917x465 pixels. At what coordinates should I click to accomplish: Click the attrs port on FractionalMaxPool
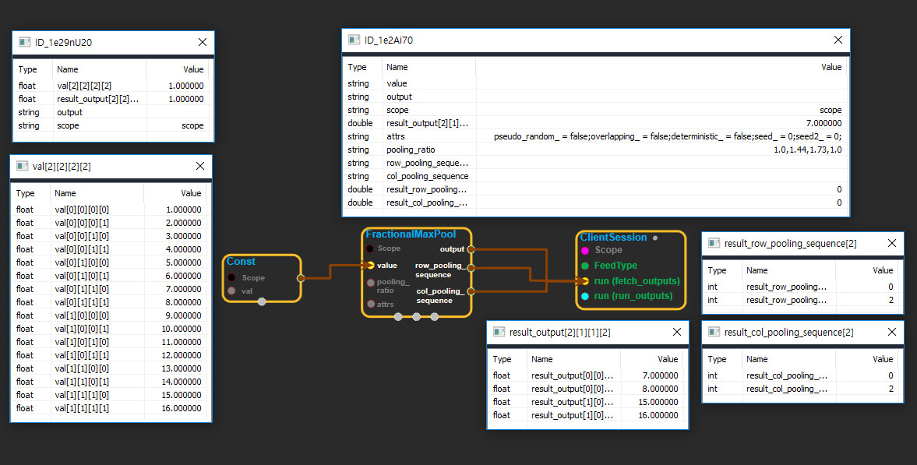point(370,305)
